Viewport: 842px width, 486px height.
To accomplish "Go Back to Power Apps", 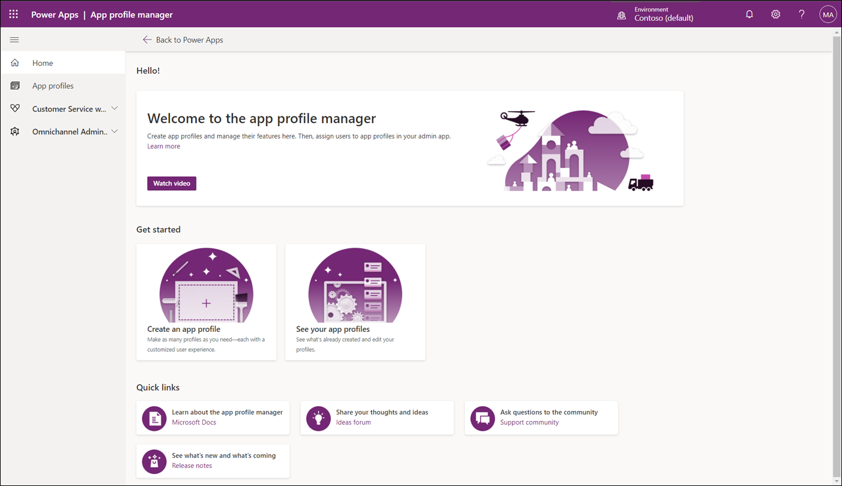I will [x=183, y=40].
